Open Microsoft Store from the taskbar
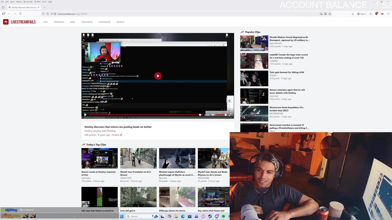The image size is (392, 220). coord(190,216)
